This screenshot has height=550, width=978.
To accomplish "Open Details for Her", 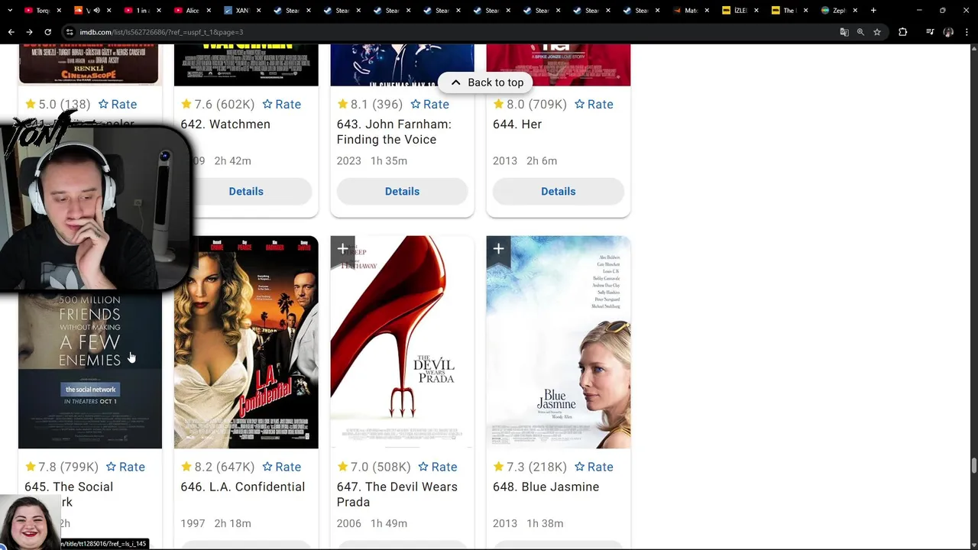I will tap(558, 191).
